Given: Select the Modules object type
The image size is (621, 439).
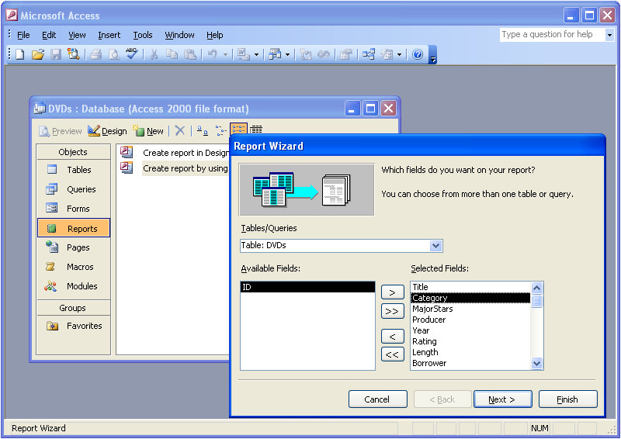Looking at the screenshot, I should pyautogui.click(x=74, y=286).
